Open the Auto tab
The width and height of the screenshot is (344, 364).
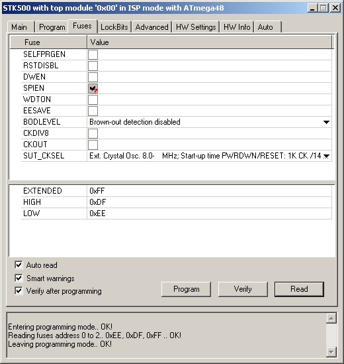267,27
